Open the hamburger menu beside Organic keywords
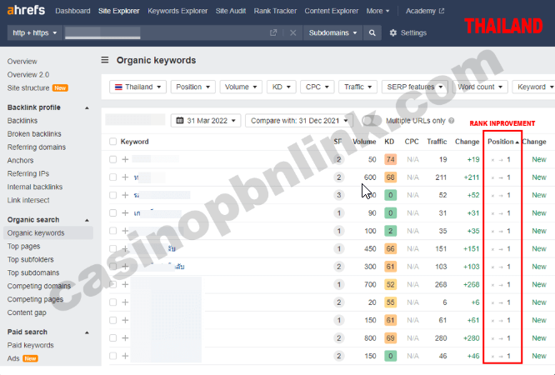This screenshot has height=375, width=555. tap(105, 60)
